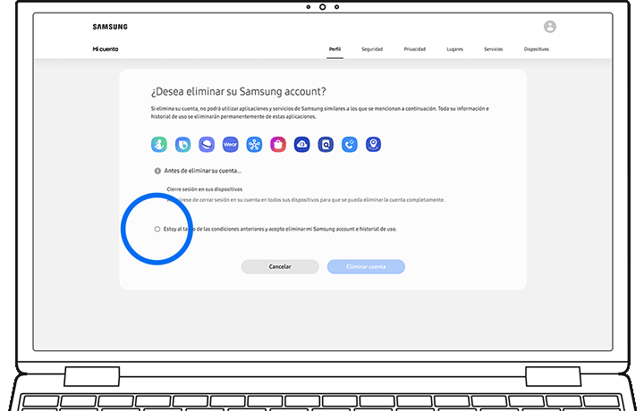The image size is (644, 411).
Task: Click the Galaxy Store shopping bag icon
Action: tap(278, 145)
